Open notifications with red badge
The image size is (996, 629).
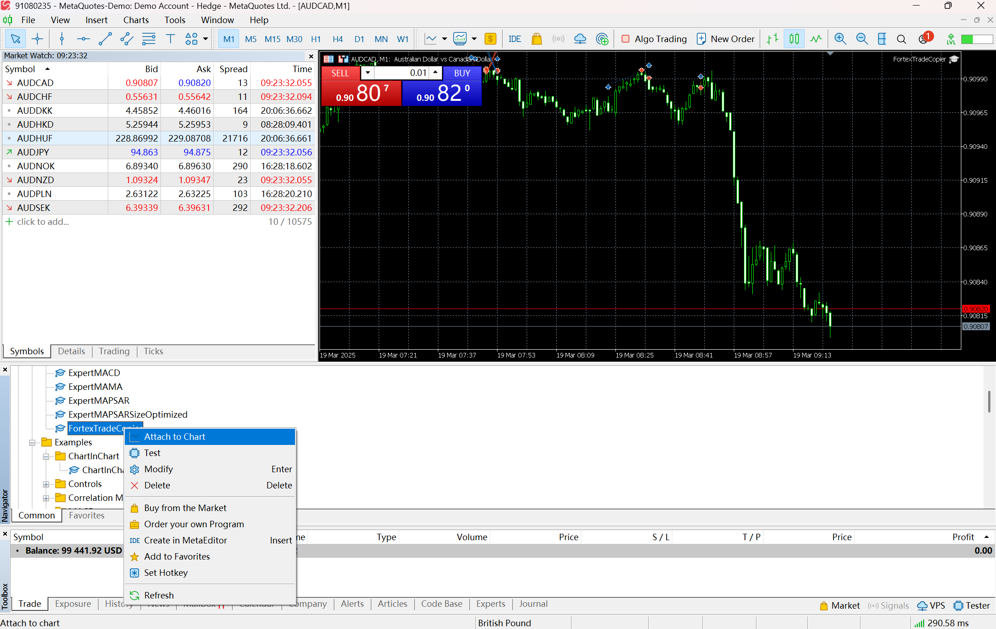925,38
